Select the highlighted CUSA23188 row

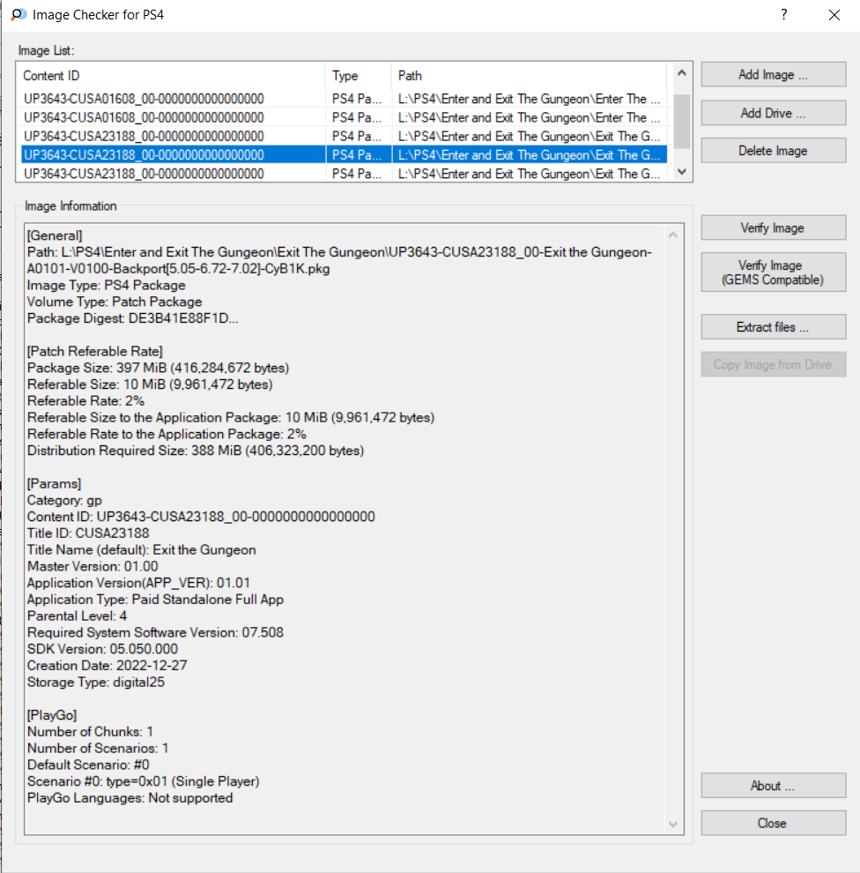(x=144, y=155)
